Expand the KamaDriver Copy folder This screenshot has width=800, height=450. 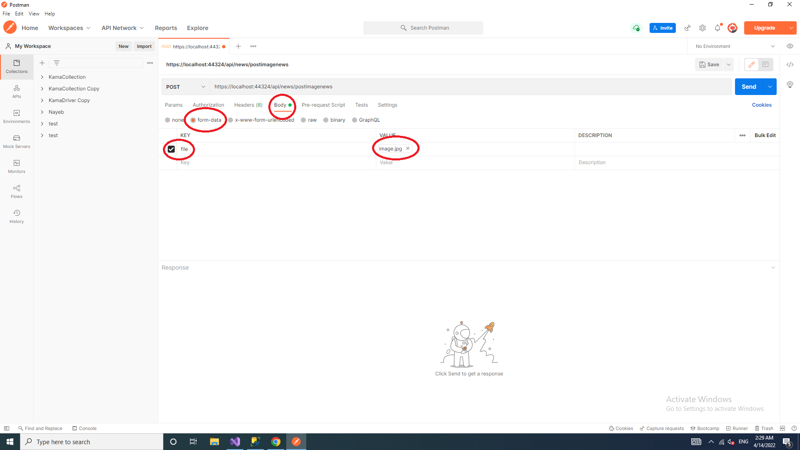42,100
